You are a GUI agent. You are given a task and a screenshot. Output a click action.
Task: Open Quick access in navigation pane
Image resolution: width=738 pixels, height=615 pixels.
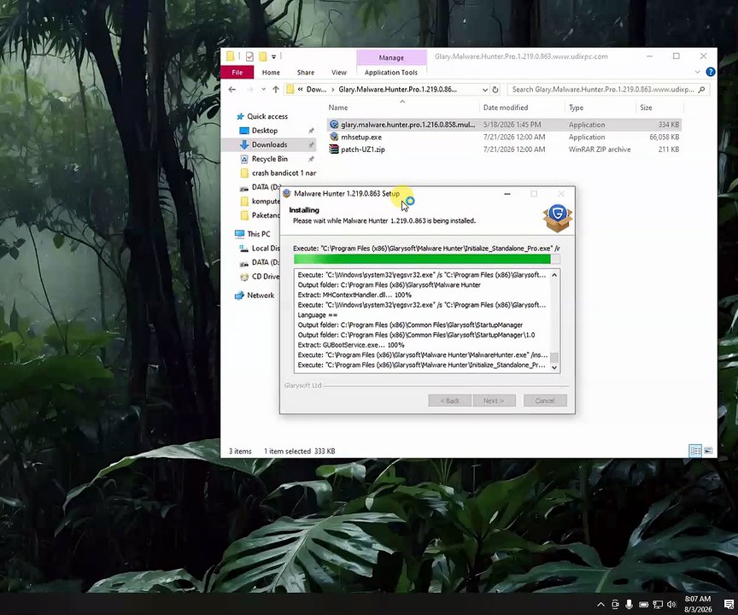pyautogui.click(x=266, y=116)
